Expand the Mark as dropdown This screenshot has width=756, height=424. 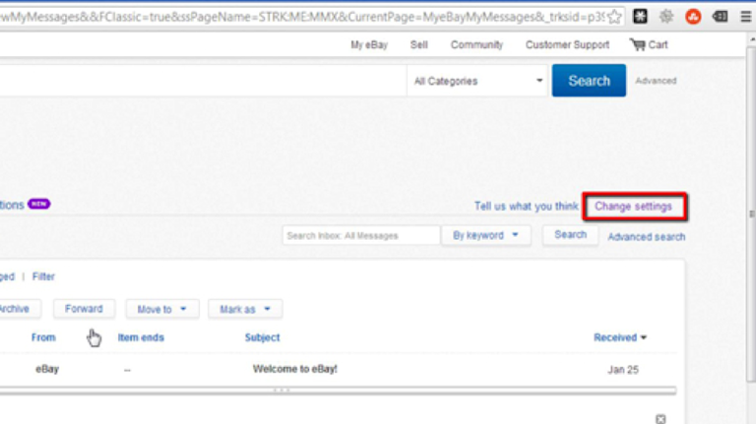[x=245, y=309]
